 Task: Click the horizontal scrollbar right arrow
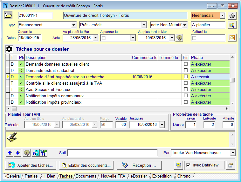click(227, 108)
